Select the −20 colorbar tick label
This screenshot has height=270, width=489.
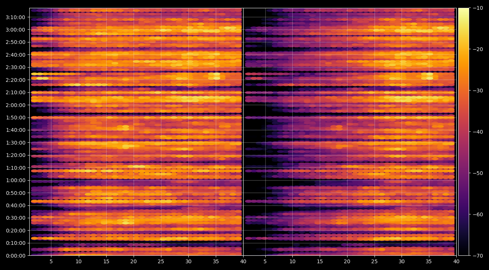478,49
